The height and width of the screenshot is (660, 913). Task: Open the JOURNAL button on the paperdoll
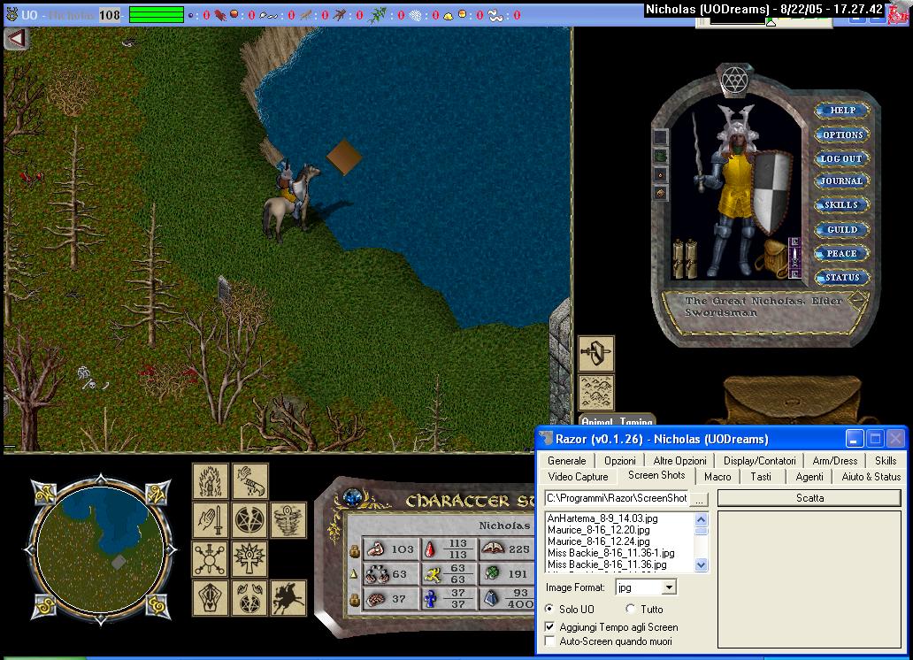(841, 181)
